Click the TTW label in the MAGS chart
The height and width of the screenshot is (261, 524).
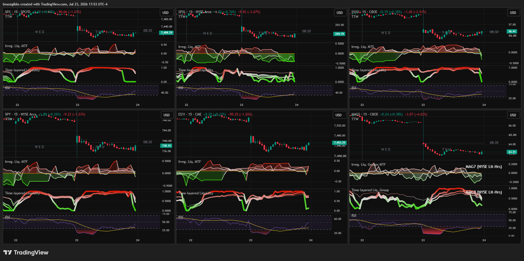pyautogui.click(x=355, y=119)
